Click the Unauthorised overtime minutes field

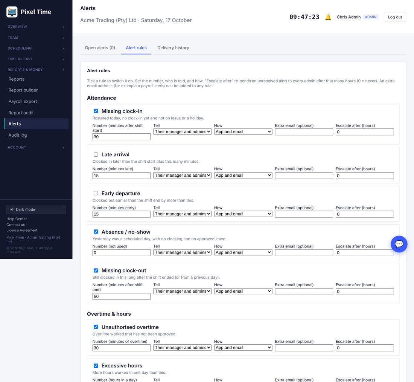pos(122,348)
